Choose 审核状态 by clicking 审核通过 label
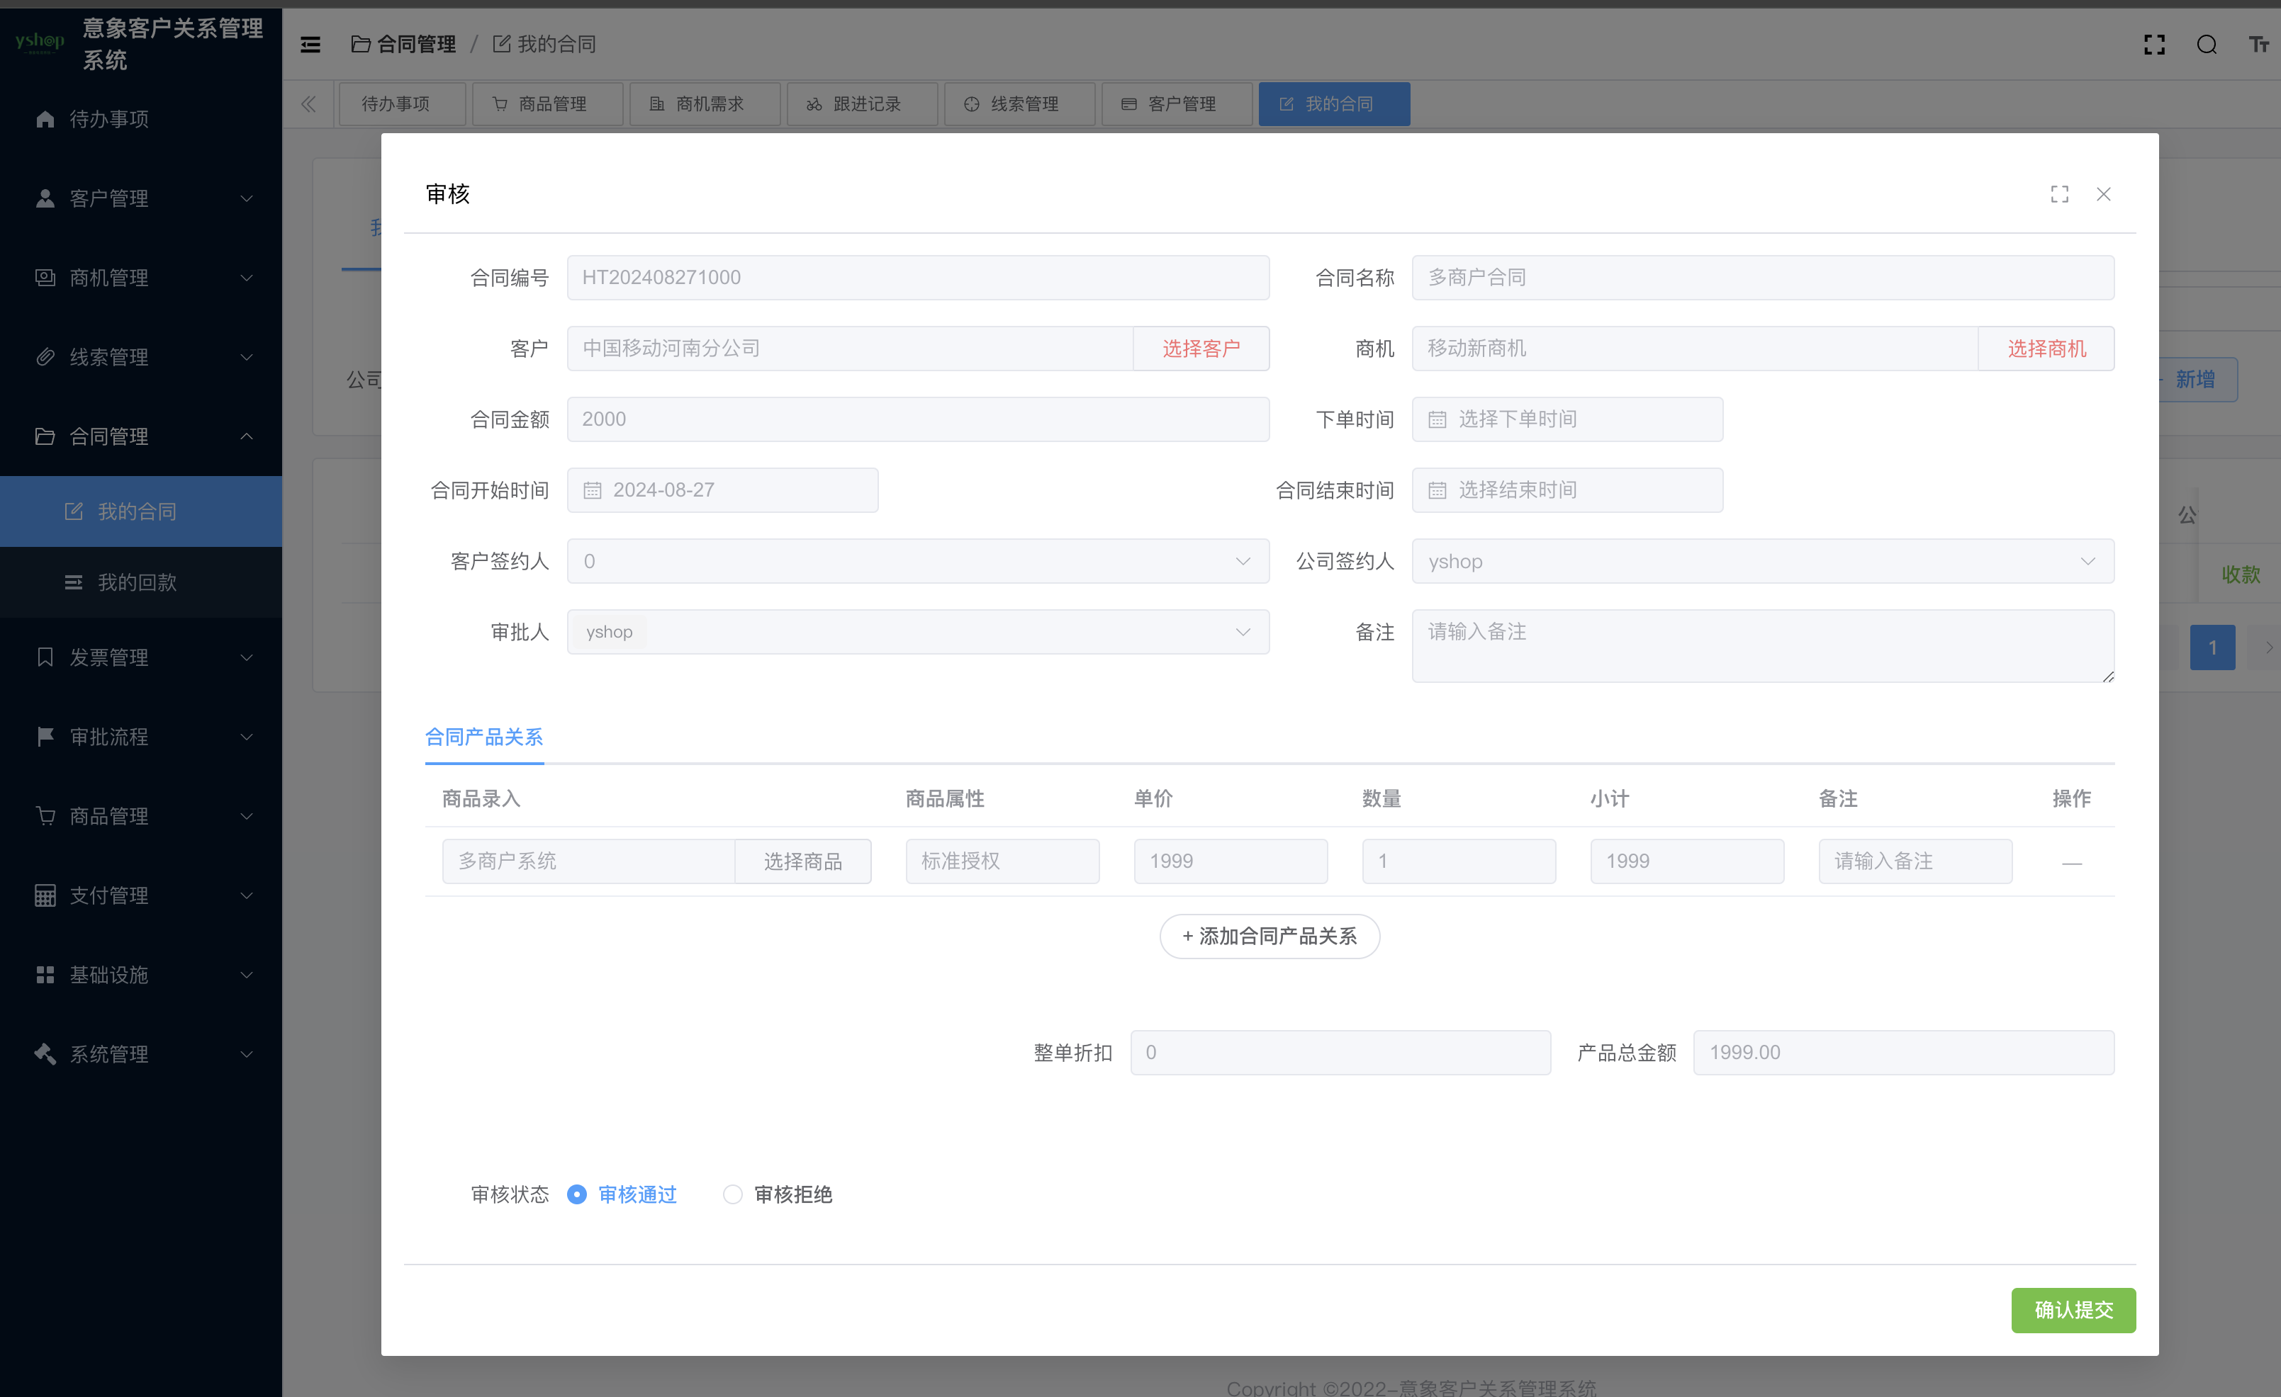Image resolution: width=2281 pixels, height=1397 pixels. (637, 1194)
